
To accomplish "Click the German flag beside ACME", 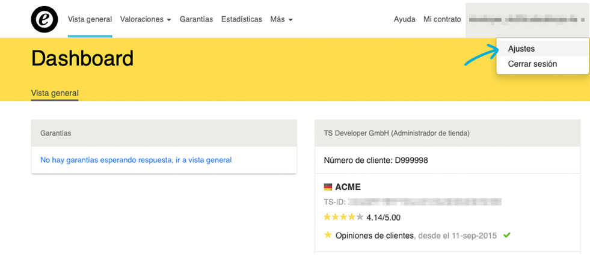I will point(328,187).
